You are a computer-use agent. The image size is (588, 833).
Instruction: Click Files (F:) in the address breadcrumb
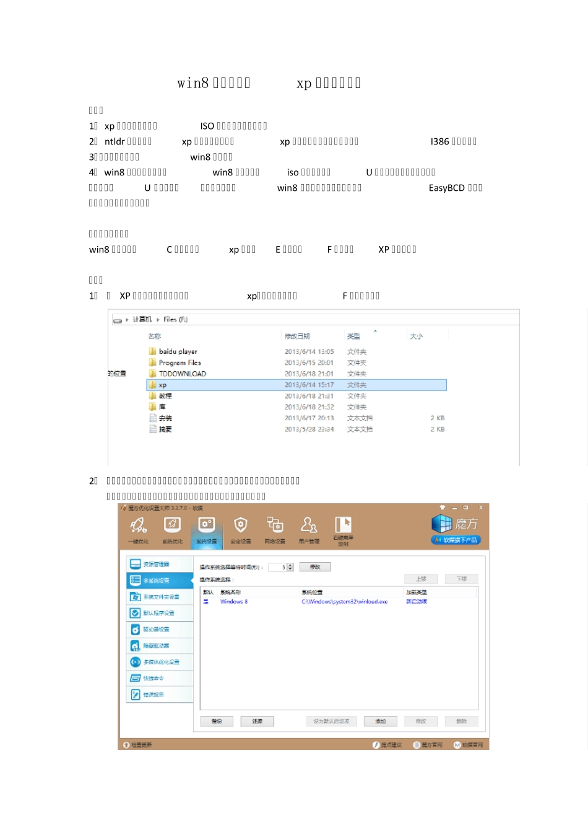tap(176, 319)
